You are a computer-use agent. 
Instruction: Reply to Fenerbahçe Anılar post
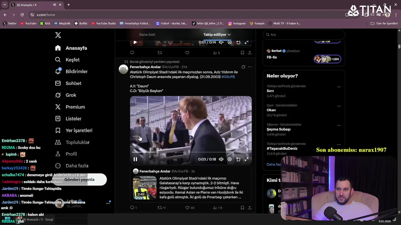pos(133,208)
